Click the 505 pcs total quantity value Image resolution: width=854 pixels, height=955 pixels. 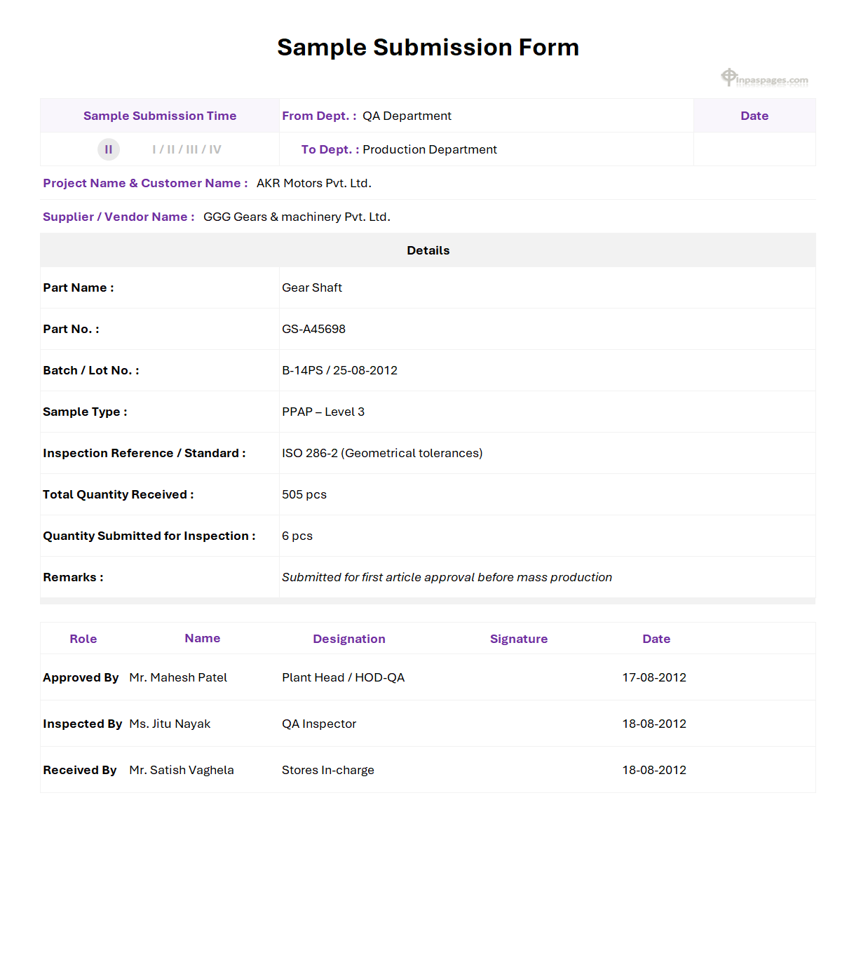[x=304, y=494]
